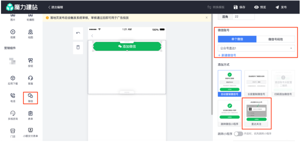This screenshot has width=301, height=142.
Task: Select the 按钮 button component
Action: click(30, 62)
